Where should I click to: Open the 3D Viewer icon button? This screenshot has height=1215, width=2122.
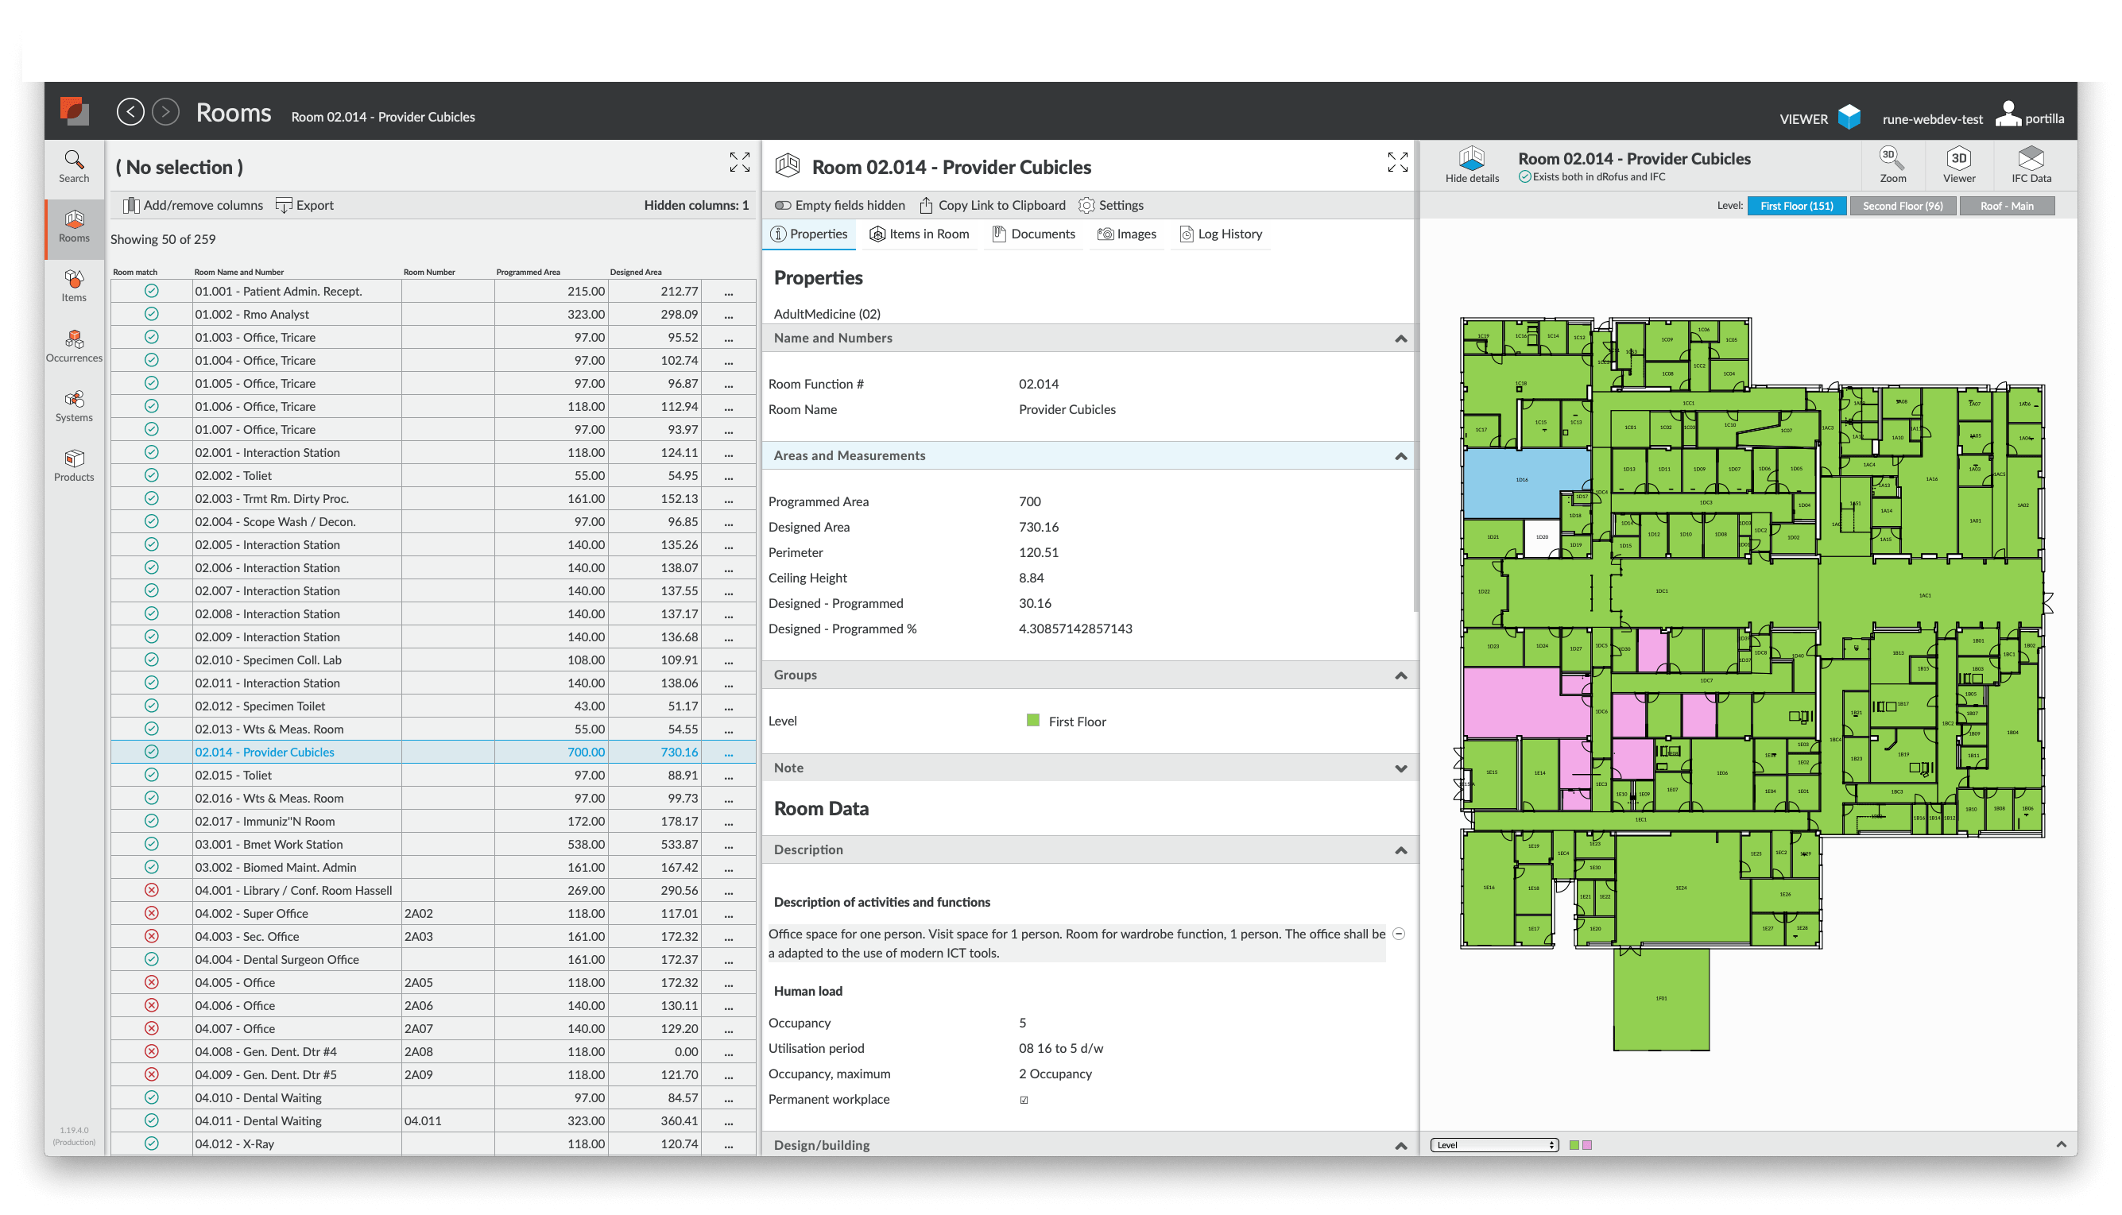pos(1957,164)
